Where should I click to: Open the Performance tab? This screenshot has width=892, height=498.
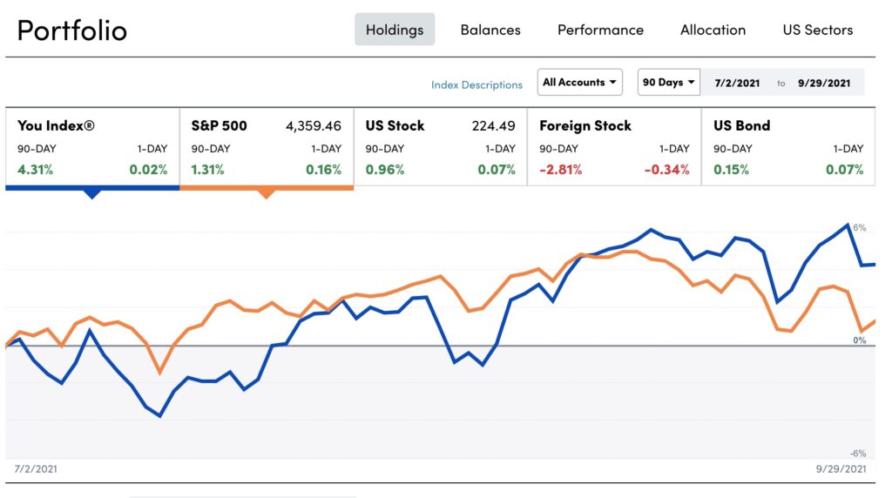coord(600,30)
